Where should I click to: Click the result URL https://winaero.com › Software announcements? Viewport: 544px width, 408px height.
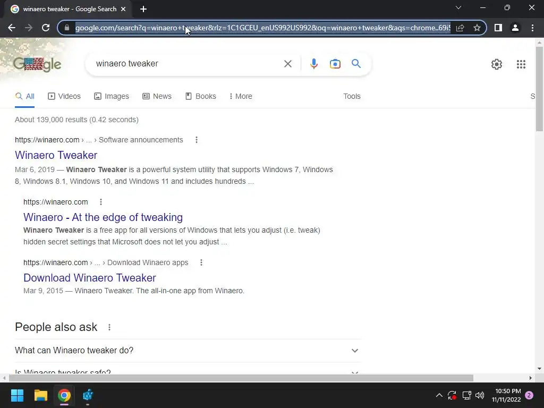[99, 140]
